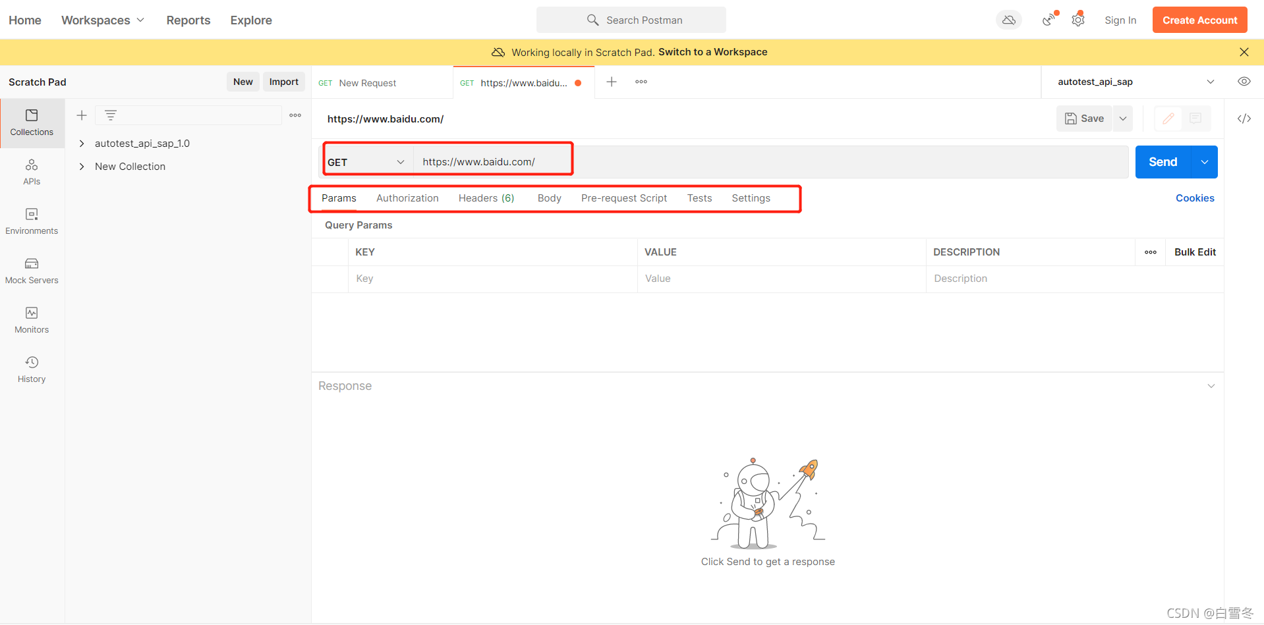This screenshot has width=1264, height=625.
Task: Open the Collections sidebar panel
Action: tap(32, 122)
